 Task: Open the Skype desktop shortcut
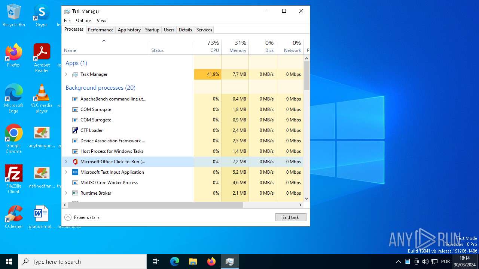tap(42, 16)
